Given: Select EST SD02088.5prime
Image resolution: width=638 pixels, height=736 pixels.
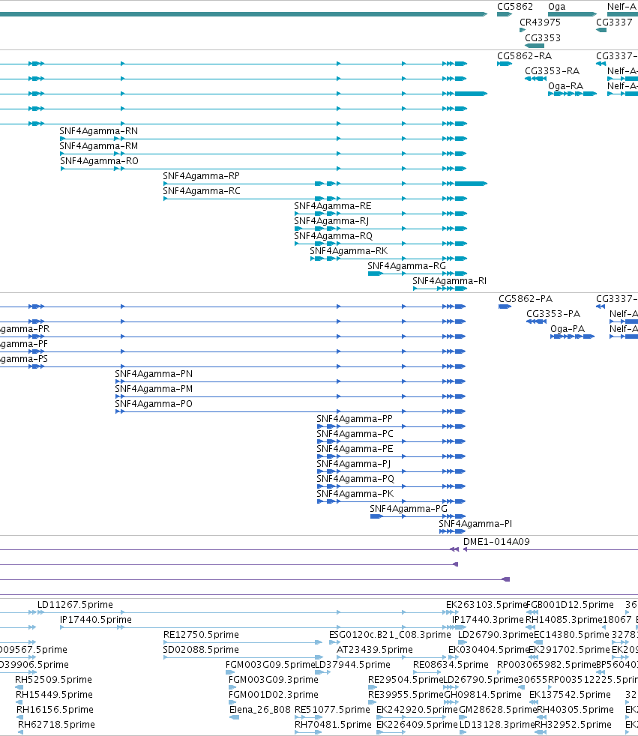Looking at the screenshot, I should point(201,650).
